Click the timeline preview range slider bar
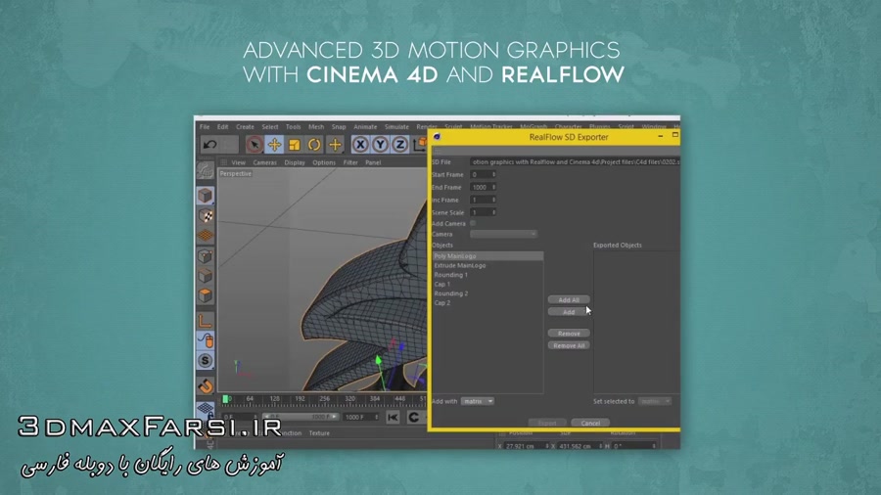 click(x=301, y=417)
